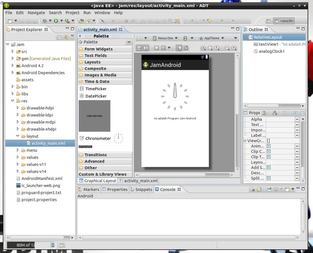Switch to the Graphical Layout tab
Screen dimensions: 313x253
click(x=98, y=181)
